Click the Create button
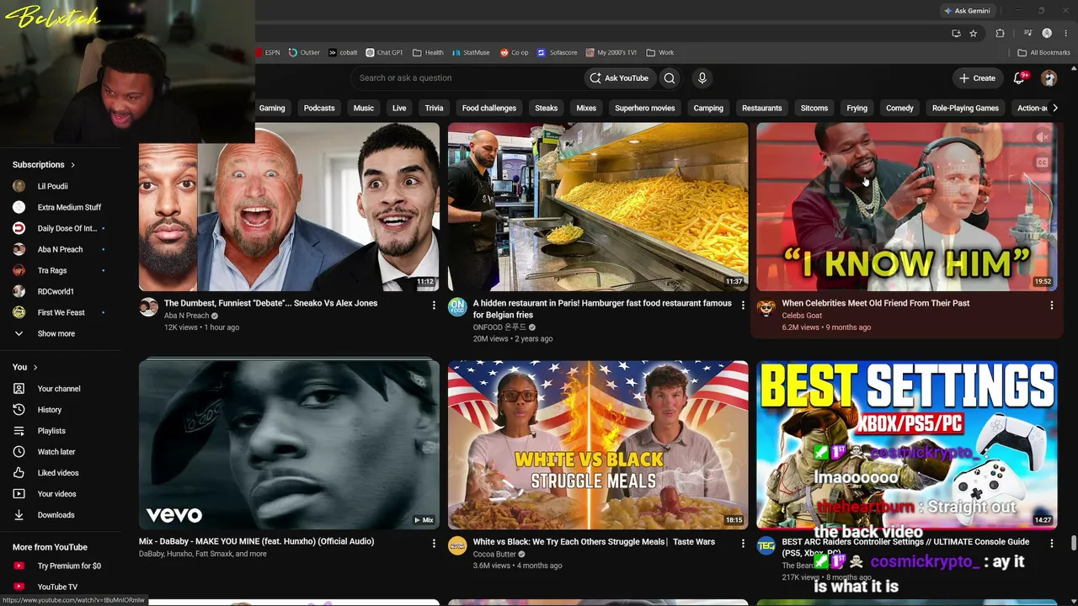The height and width of the screenshot is (606, 1078). [x=977, y=78]
